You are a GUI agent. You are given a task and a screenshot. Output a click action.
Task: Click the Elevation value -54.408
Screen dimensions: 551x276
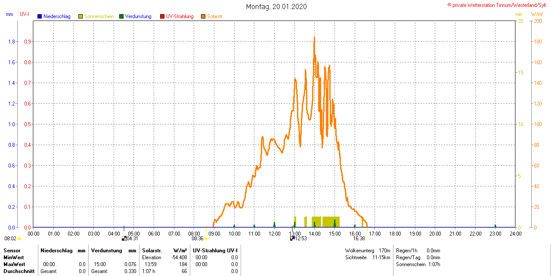pos(179,257)
